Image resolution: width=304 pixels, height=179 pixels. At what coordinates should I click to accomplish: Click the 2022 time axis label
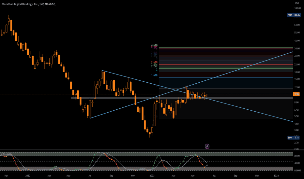click(x=28, y=176)
